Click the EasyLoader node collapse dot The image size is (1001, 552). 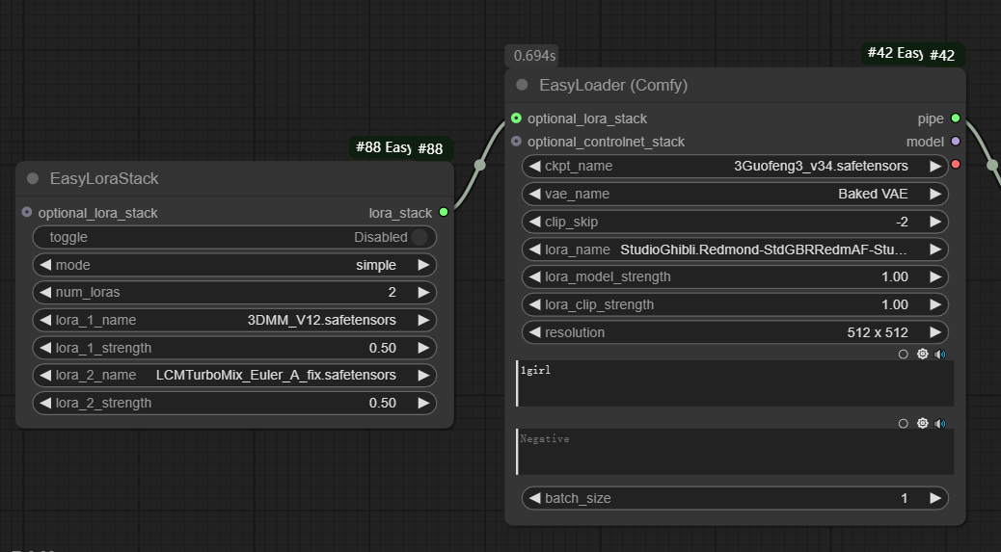pyautogui.click(x=522, y=85)
